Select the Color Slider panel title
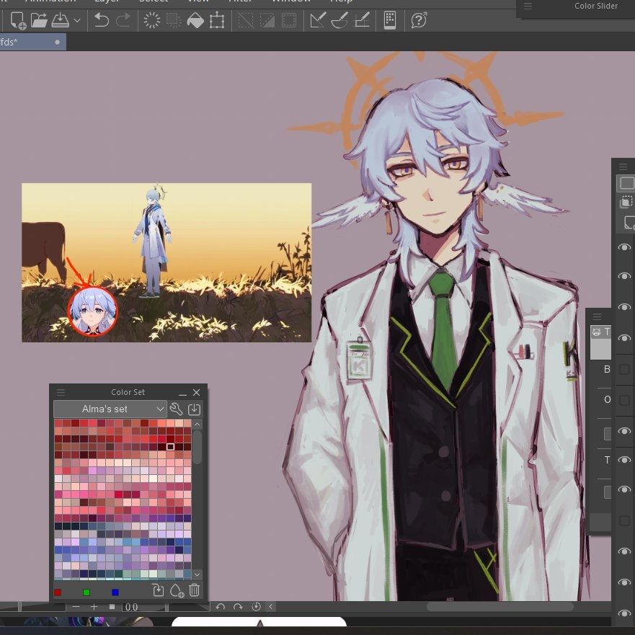635x635 pixels. [595, 6]
